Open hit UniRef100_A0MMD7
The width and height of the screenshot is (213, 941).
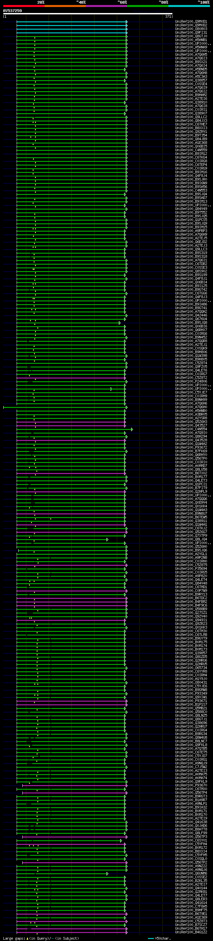191,465
